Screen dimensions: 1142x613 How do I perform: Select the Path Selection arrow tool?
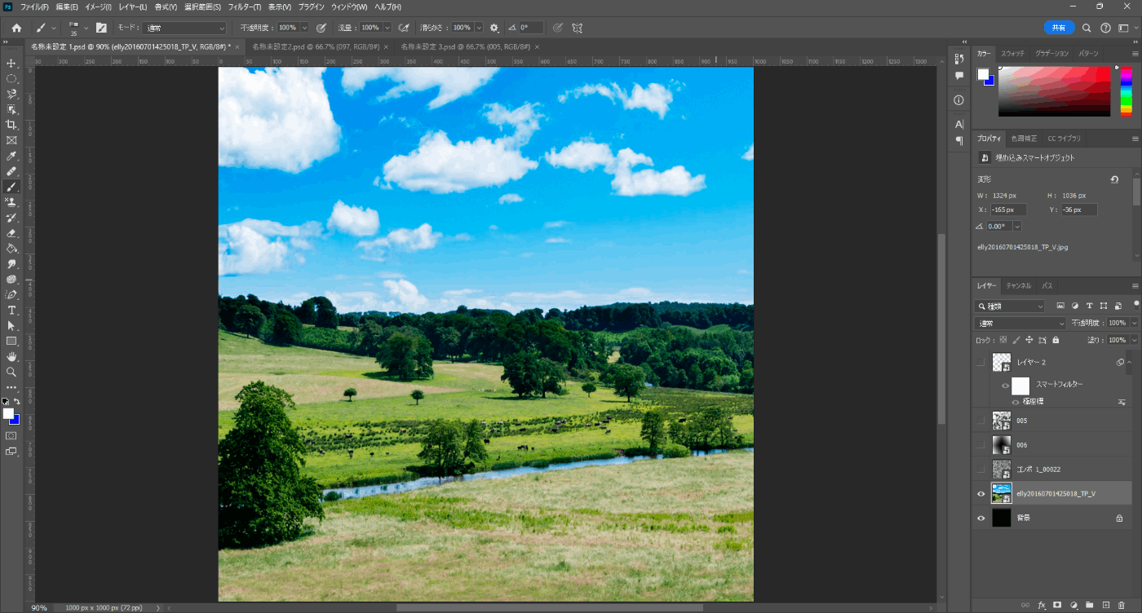11,326
